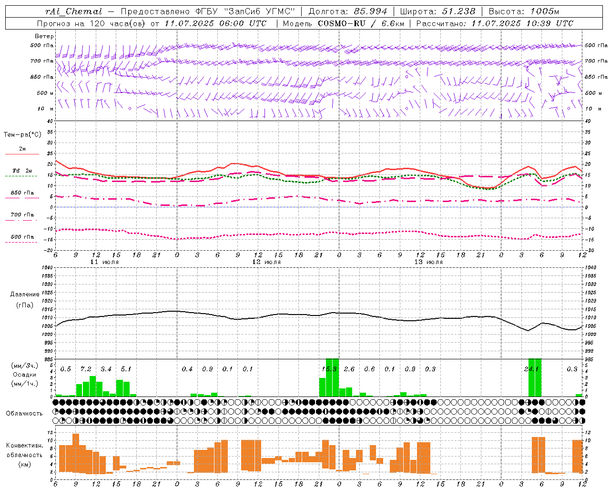Click the '700 гПа' entry in temperature legend

point(22,214)
